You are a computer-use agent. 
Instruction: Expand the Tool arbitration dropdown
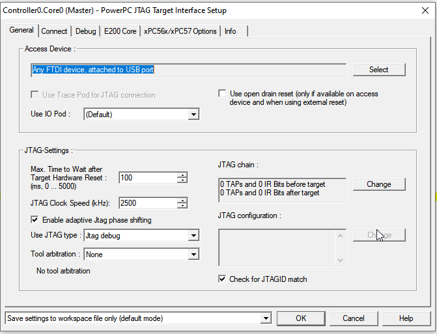[x=193, y=255]
